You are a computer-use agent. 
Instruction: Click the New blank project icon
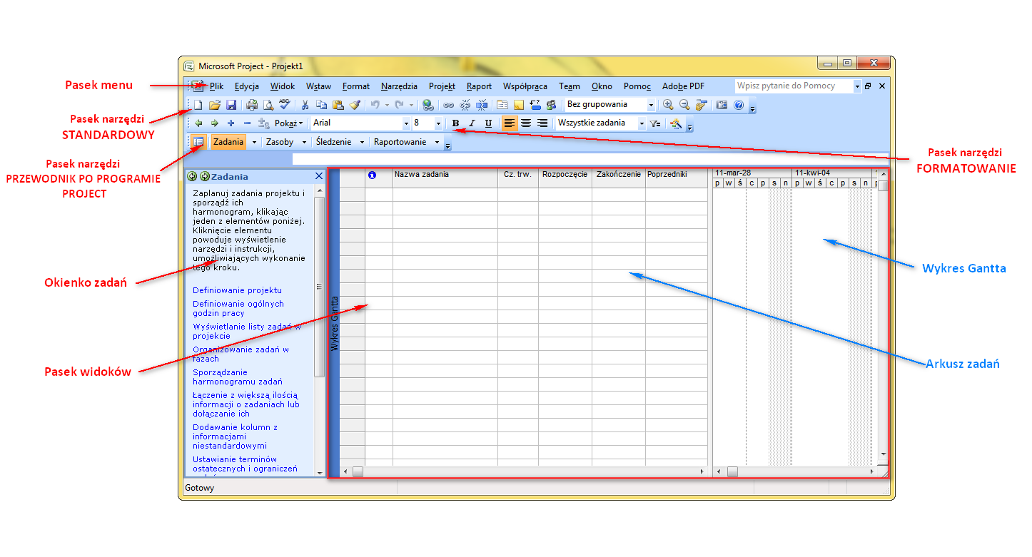(198, 105)
